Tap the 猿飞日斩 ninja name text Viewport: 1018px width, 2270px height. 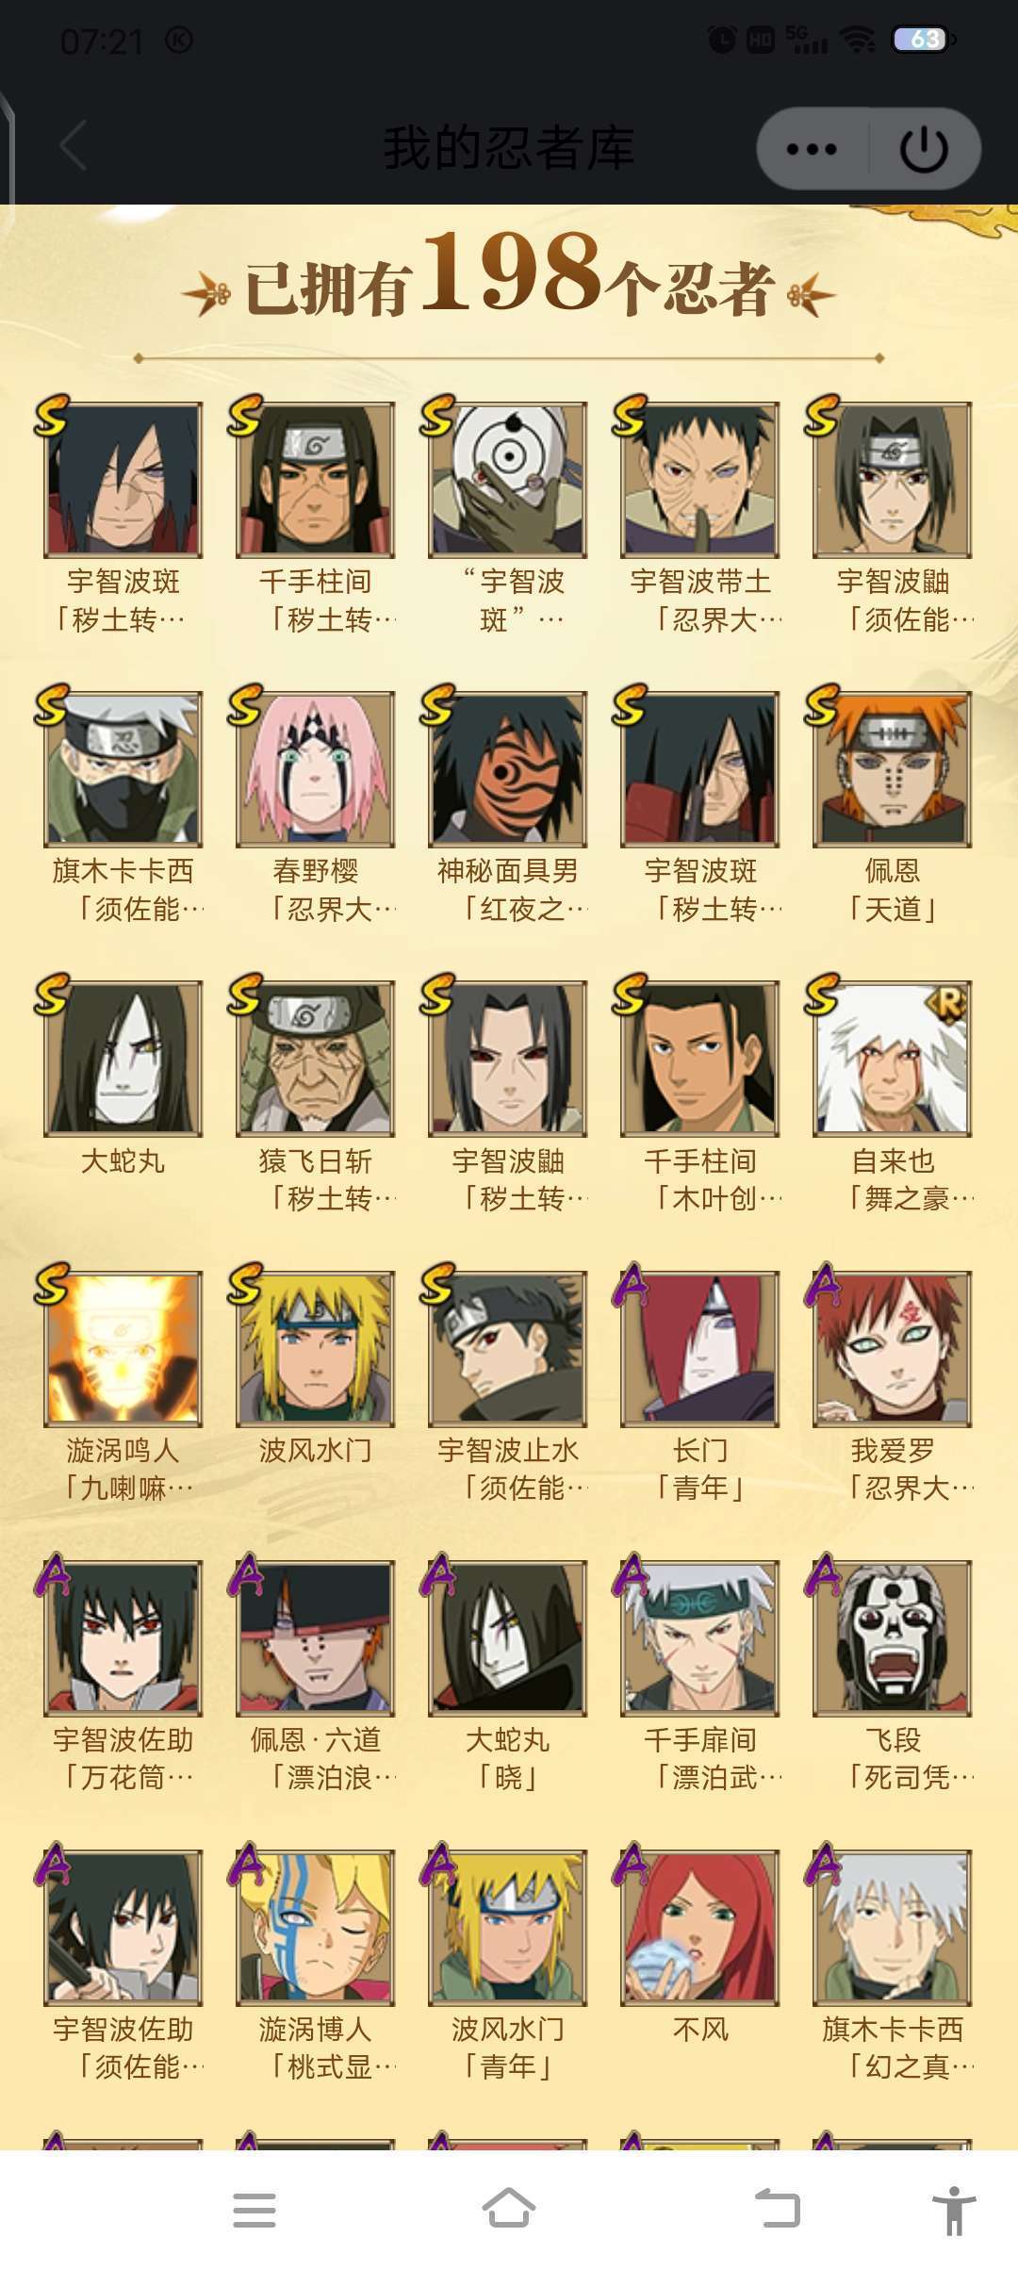coord(316,1160)
